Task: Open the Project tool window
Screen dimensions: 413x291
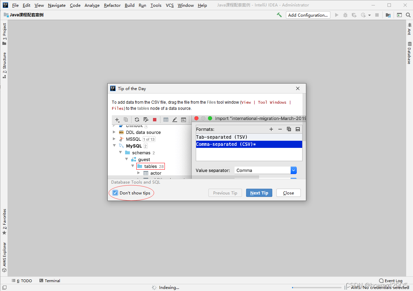Action: 4,34
